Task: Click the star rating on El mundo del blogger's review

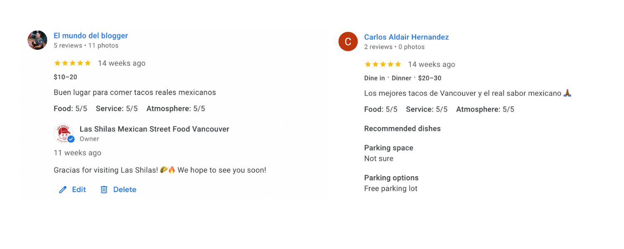Action: point(72,63)
